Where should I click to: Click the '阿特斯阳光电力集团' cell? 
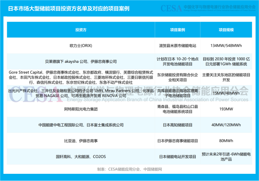81,109
